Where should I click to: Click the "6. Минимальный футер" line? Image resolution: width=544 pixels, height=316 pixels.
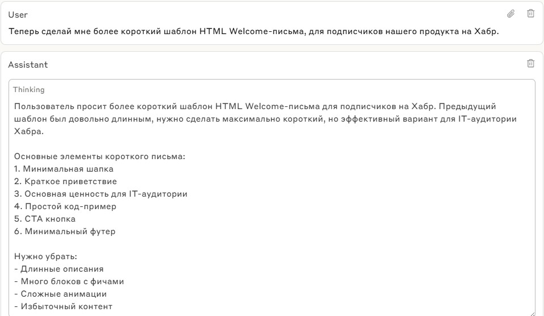(65, 231)
